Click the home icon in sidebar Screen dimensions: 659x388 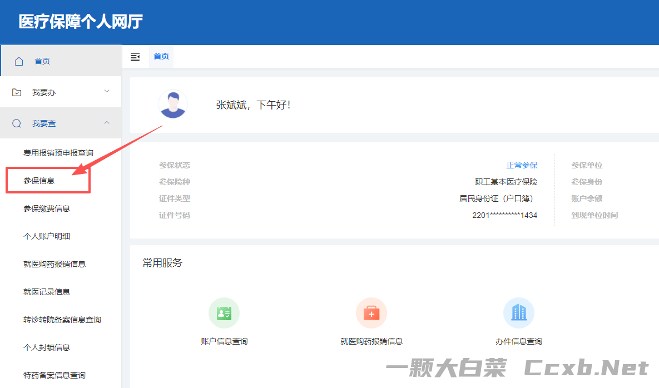pyautogui.click(x=19, y=61)
